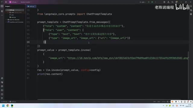Open the AI assistant panel icon
193x108 pixels.
[191, 10]
